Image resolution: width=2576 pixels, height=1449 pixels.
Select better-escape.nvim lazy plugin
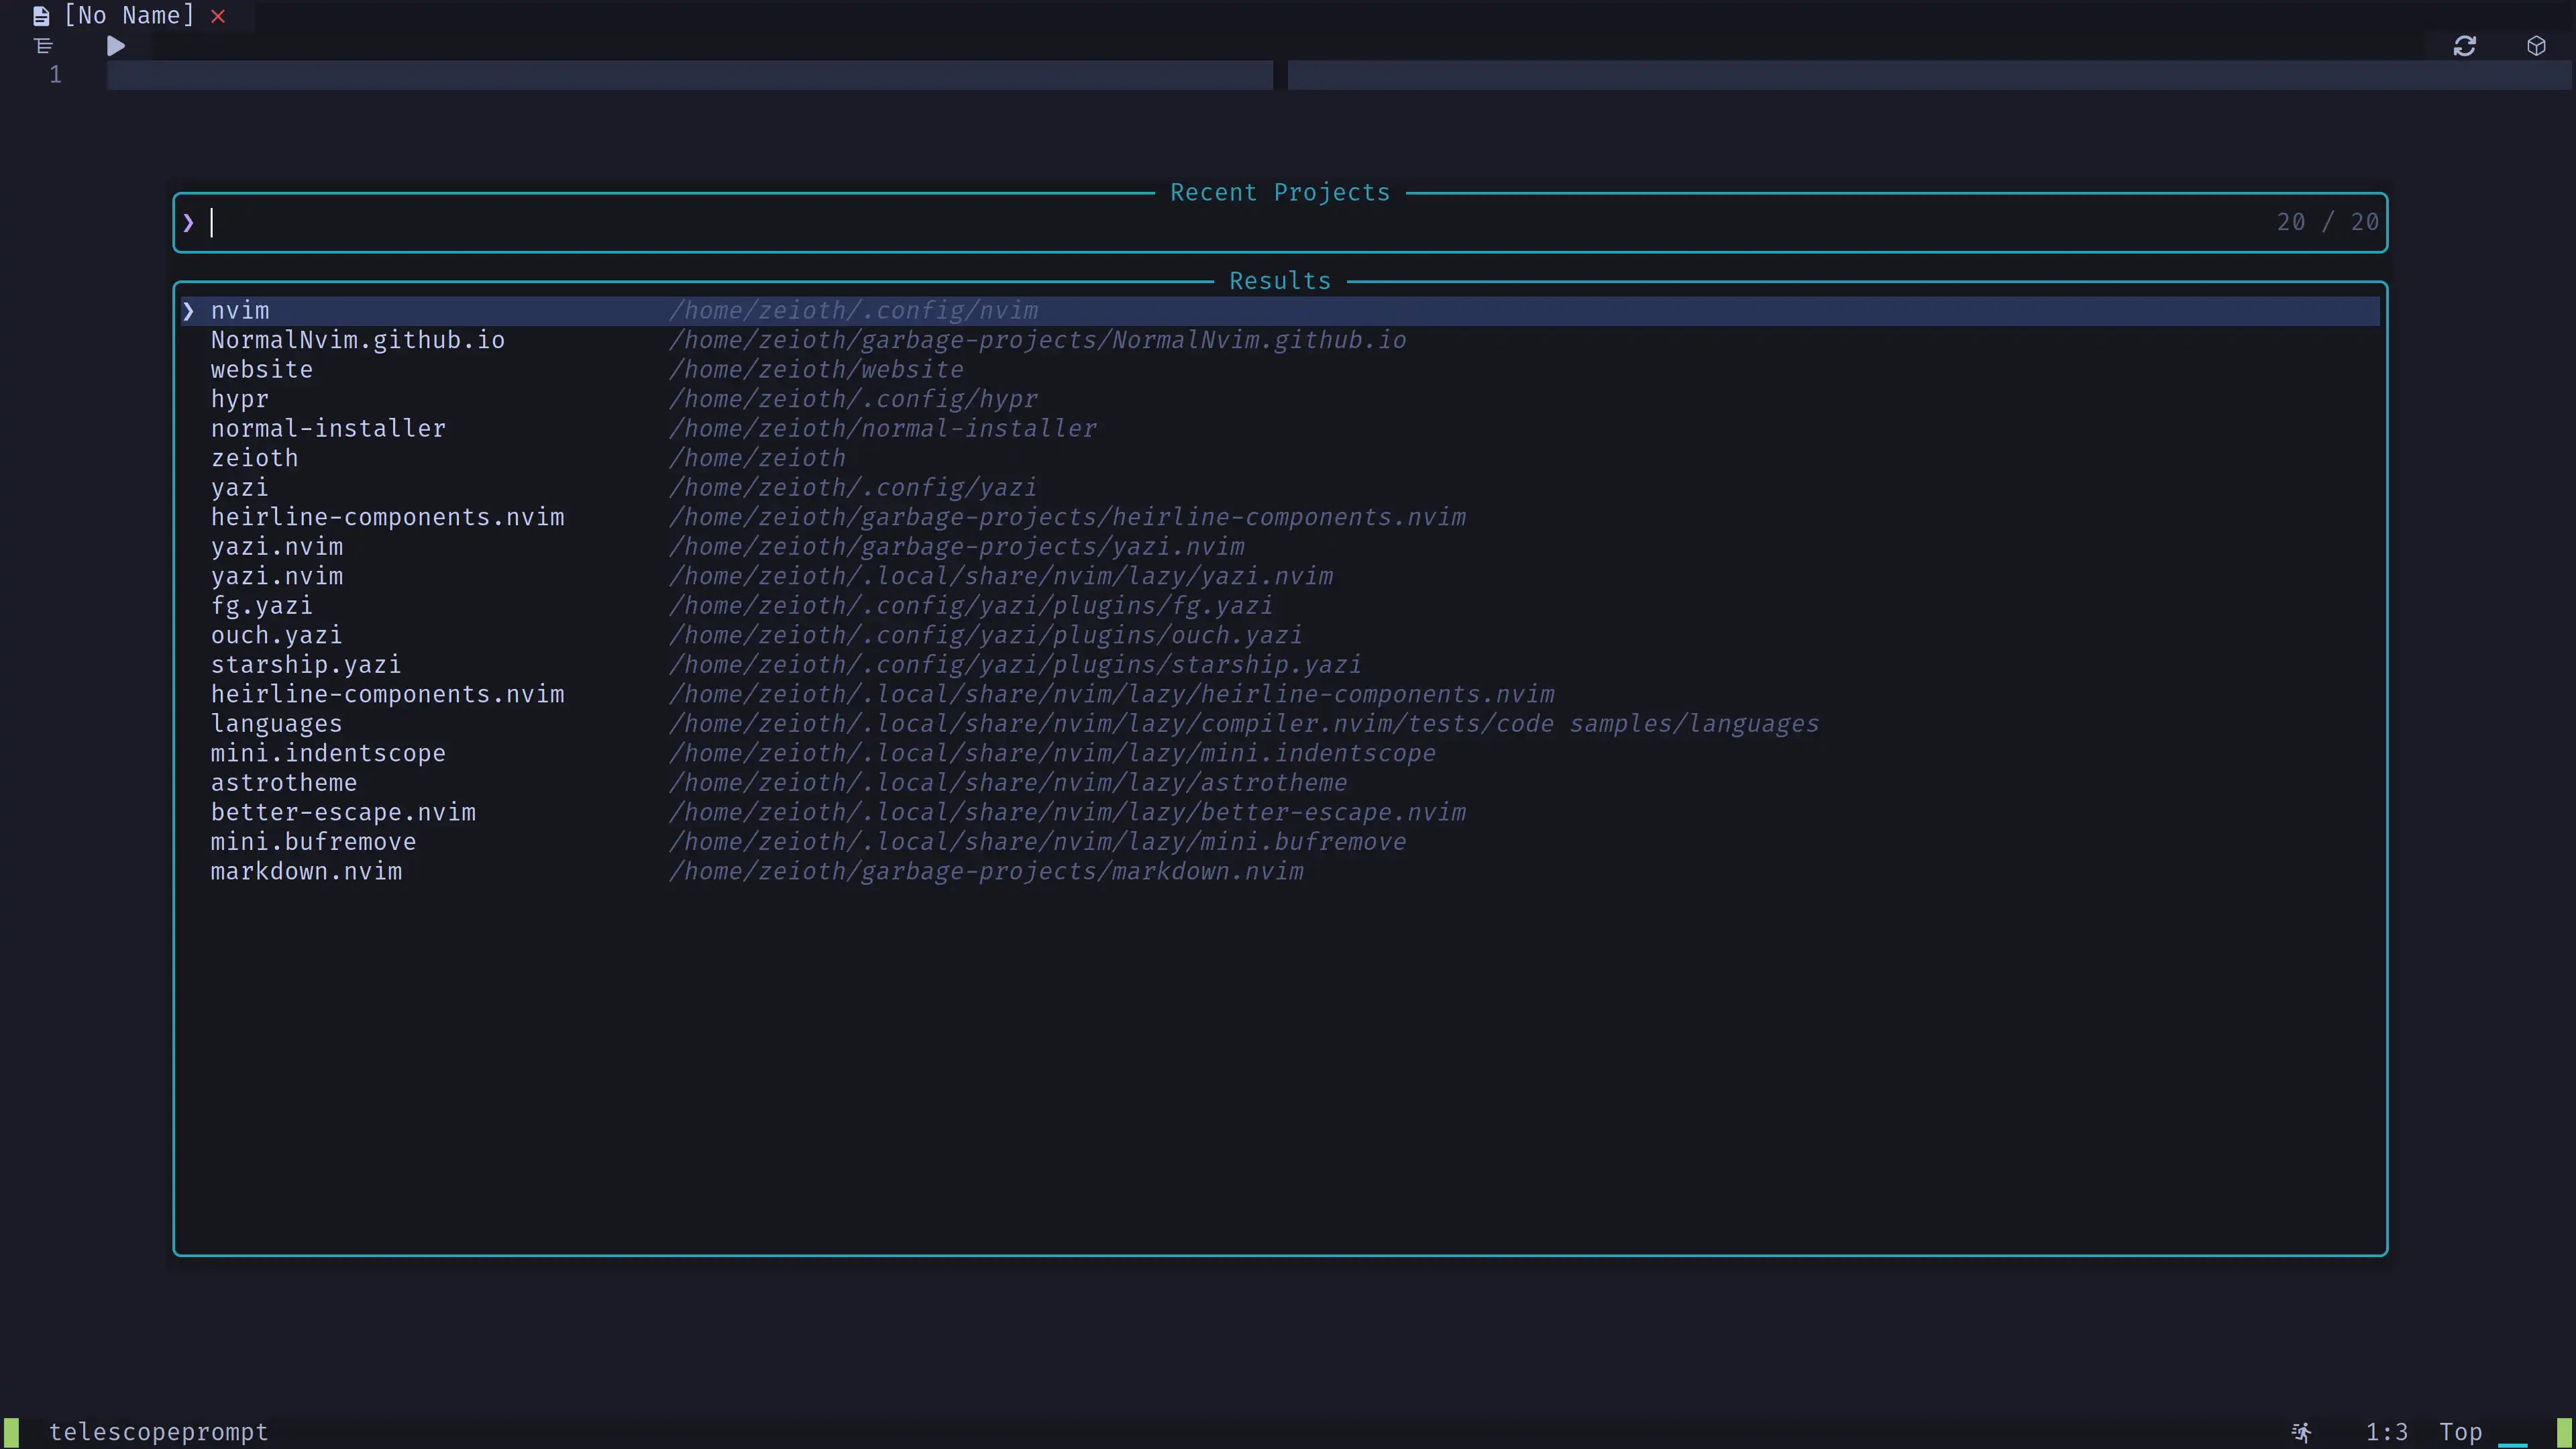(343, 812)
